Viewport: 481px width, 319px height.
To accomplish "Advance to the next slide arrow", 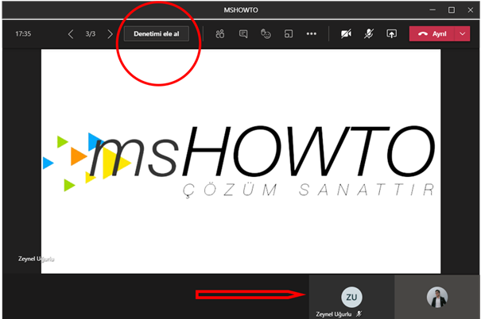I will (x=110, y=34).
